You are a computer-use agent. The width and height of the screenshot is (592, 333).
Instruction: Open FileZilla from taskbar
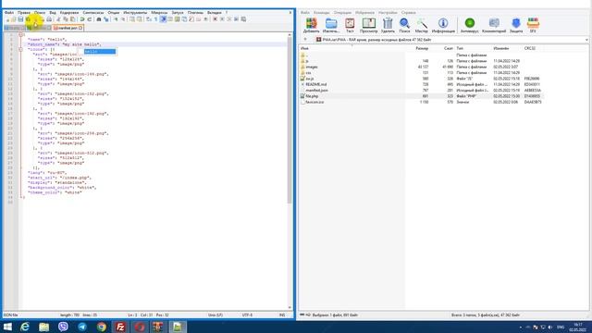(120, 327)
